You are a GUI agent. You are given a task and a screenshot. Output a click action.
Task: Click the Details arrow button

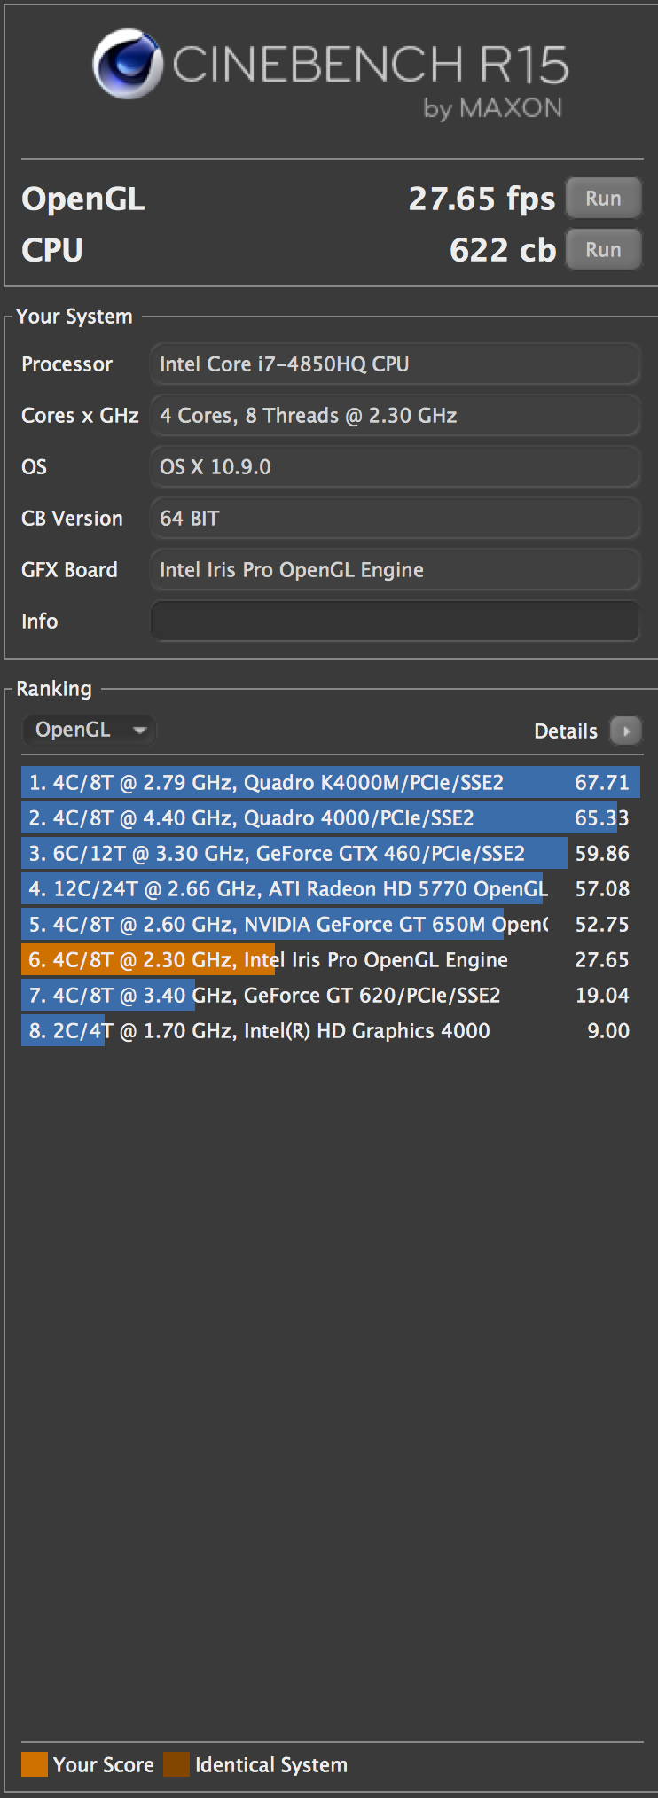coord(626,731)
